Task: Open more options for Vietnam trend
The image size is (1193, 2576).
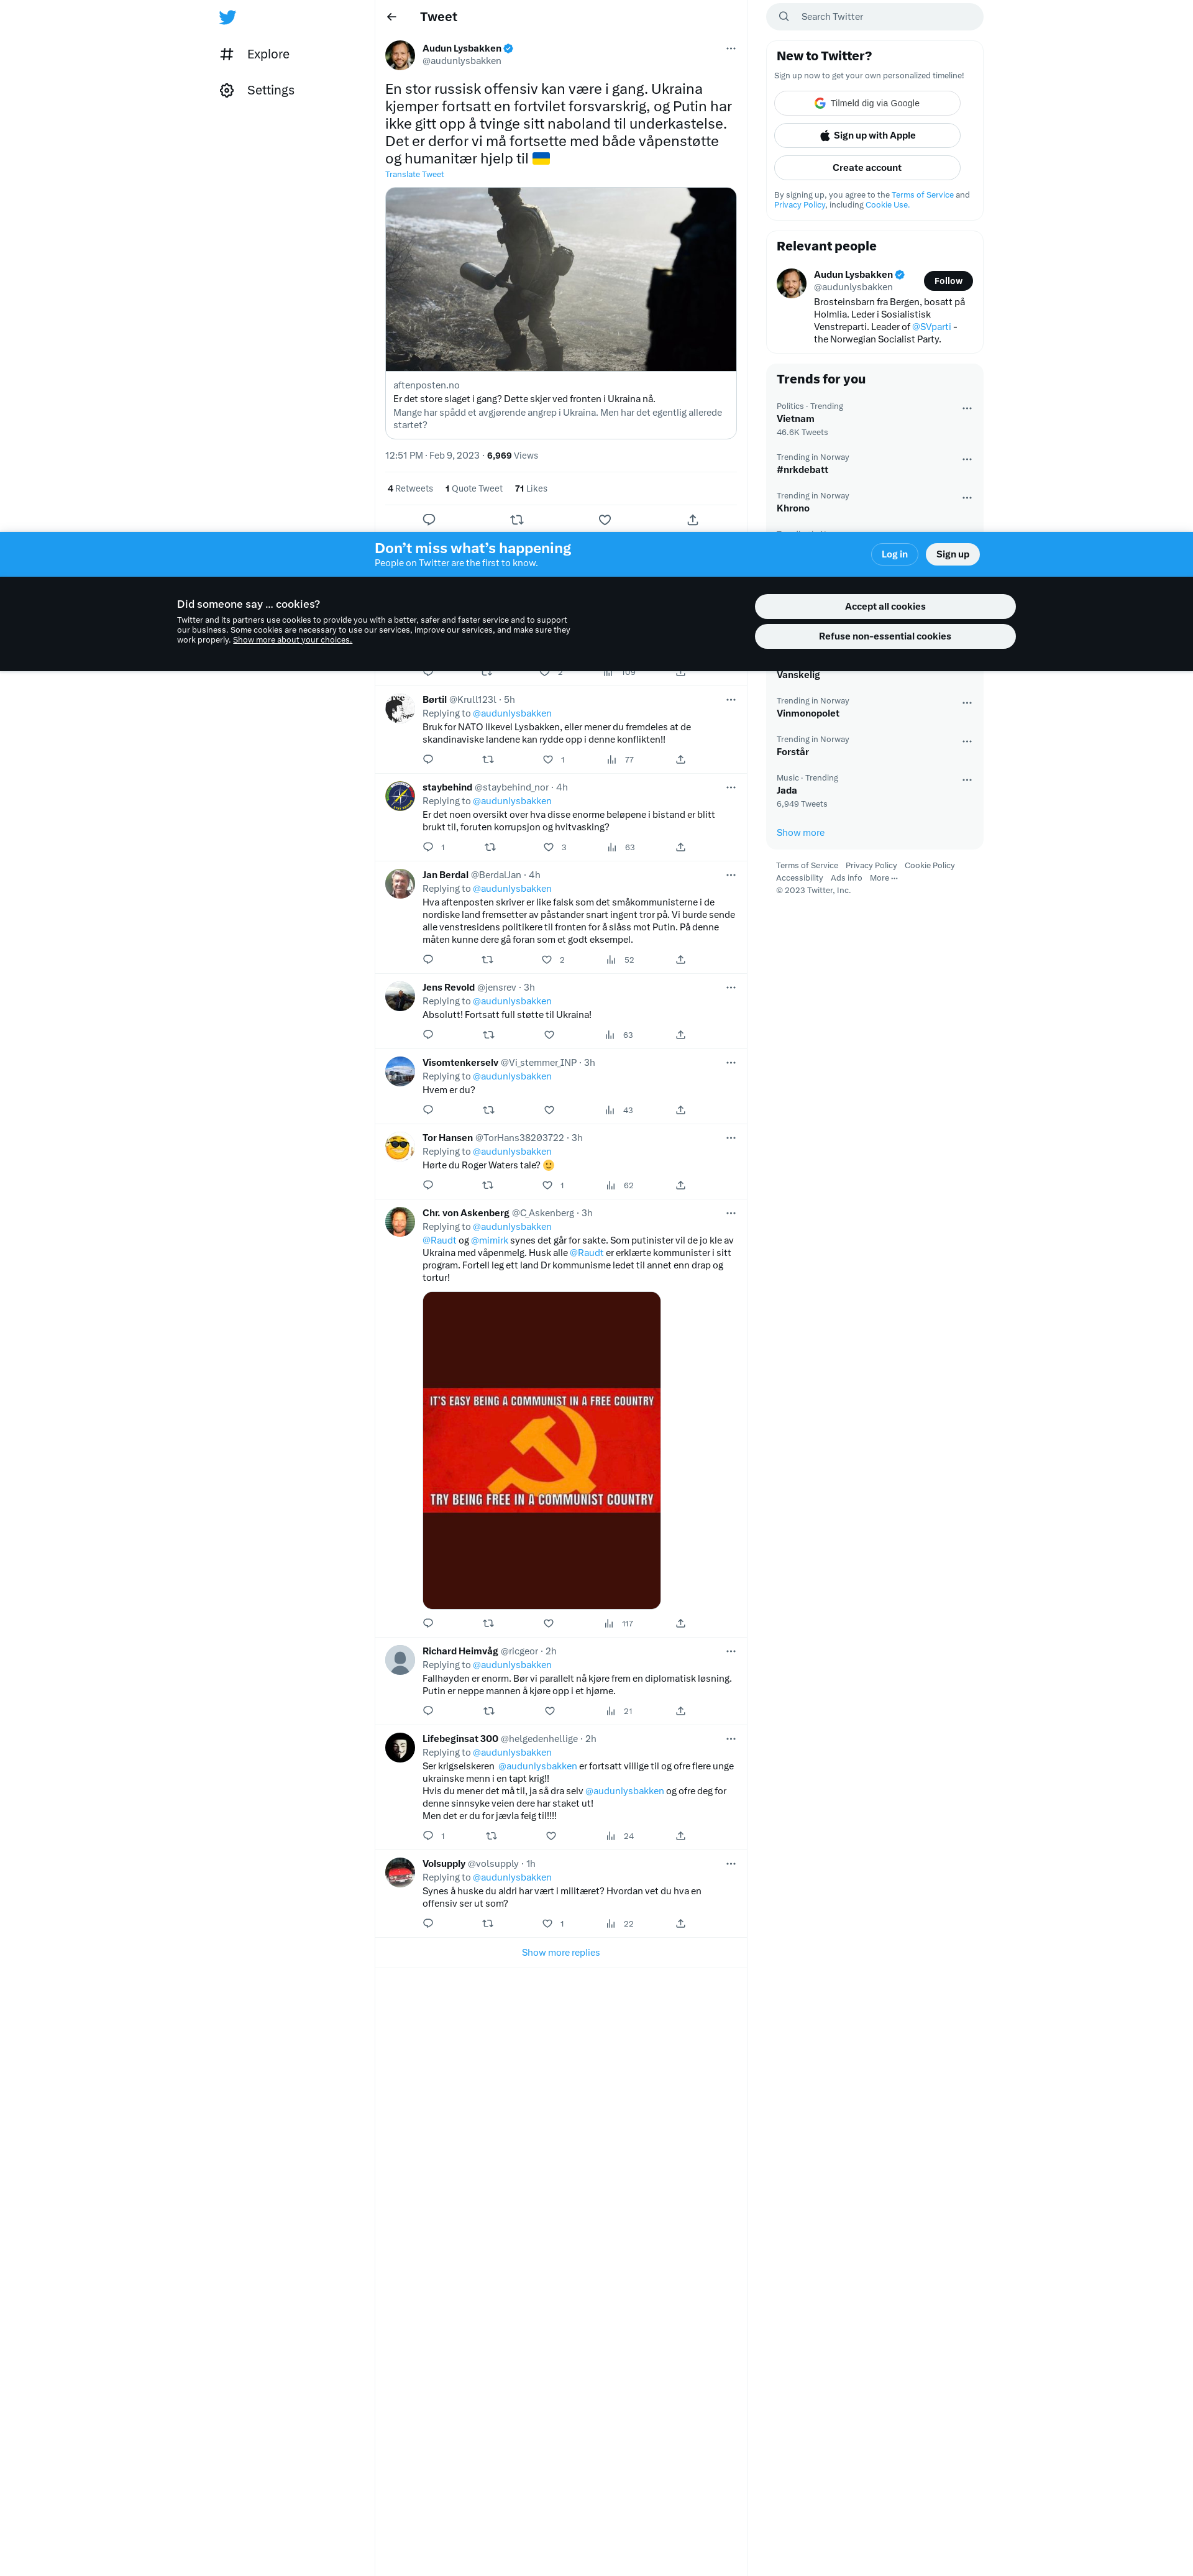Action: [967, 408]
